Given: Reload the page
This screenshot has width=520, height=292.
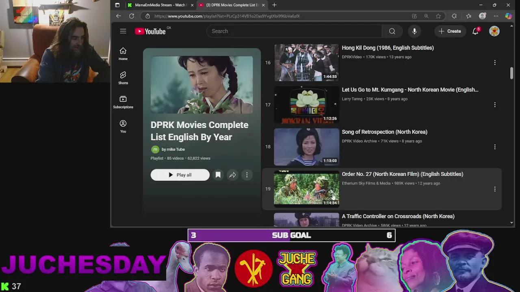Looking at the screenshot, I should coord(132,16).
